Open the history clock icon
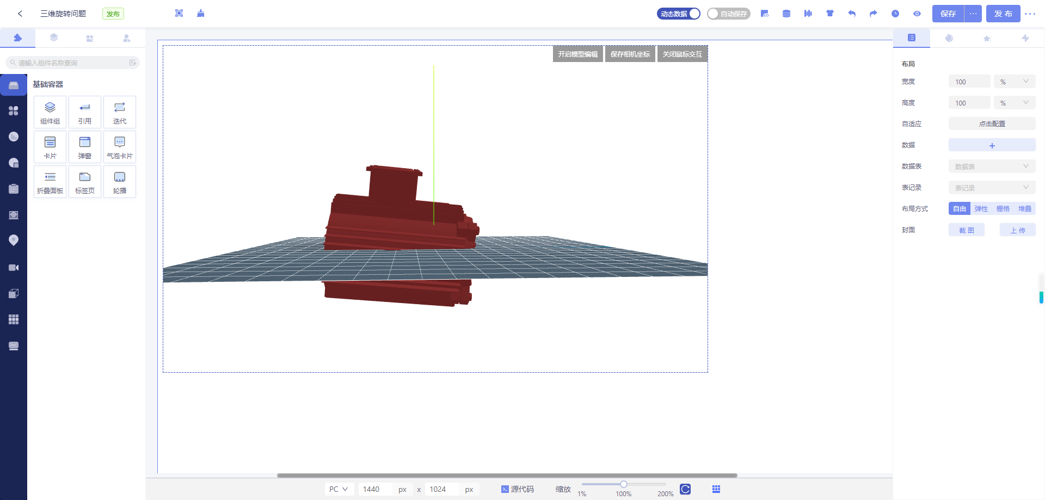 coord(895,14)
